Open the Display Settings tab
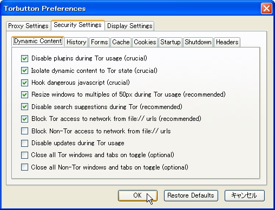 point(129,26)
